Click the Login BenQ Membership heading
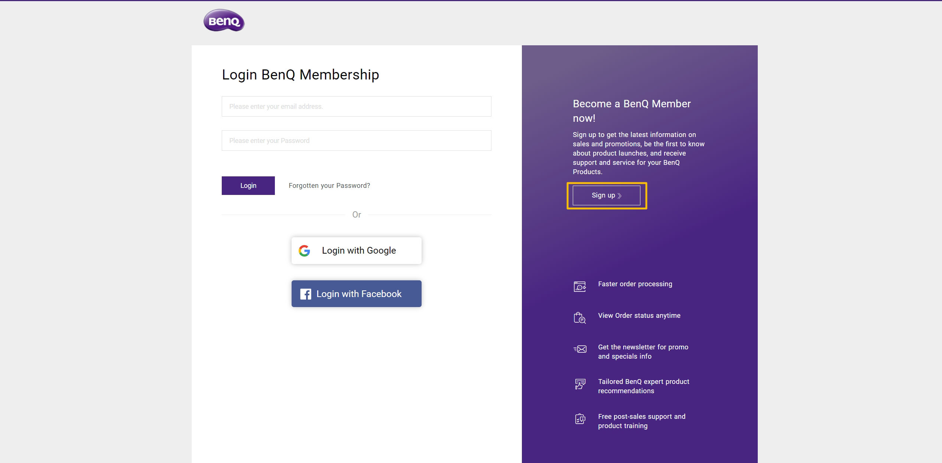The height and width of the screenshot is (463, 942). point(301,75)
